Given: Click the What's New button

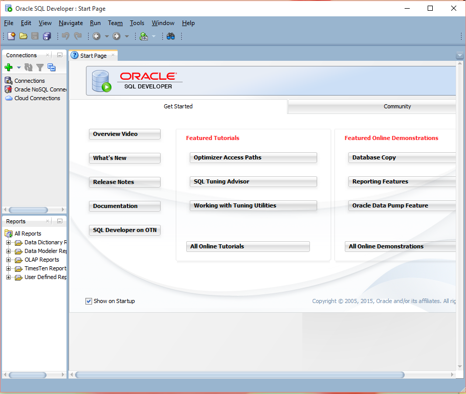Looking at the screenshot, I should point(124,158).
